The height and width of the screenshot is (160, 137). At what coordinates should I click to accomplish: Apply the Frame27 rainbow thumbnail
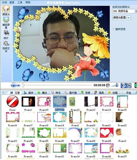pos(75,133)
